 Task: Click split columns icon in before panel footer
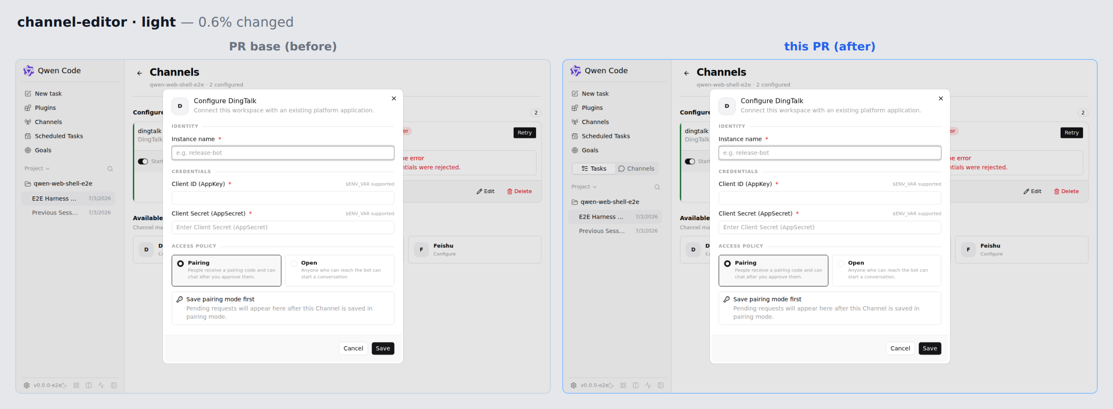[89, 385]
